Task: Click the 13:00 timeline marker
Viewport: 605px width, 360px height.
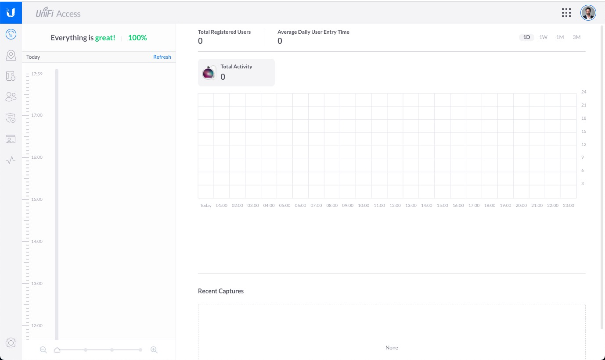Action: point(37,283)
